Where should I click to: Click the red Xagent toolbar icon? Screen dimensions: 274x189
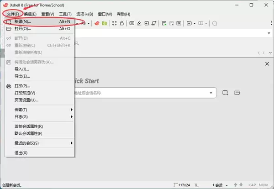click(x=97, y=23)
